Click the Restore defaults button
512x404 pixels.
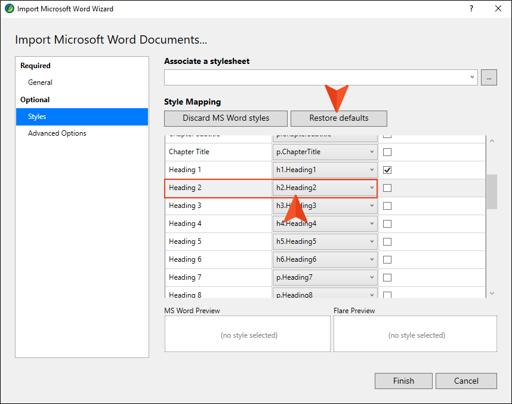coord(338,118)
